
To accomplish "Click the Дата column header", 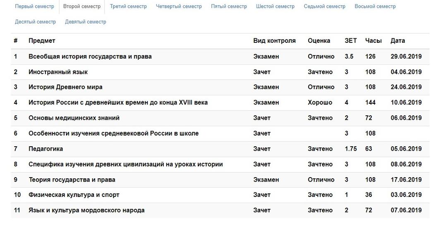I will click(398, 41).
